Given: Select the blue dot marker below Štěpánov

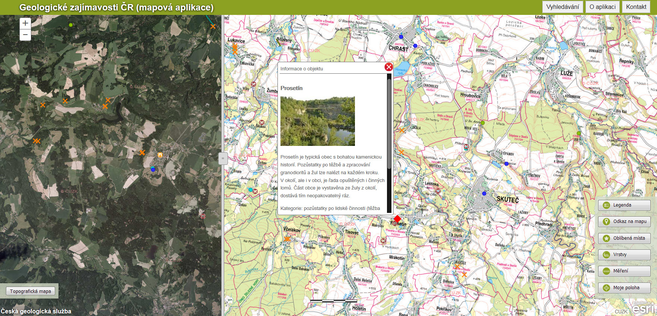Looking at the screenshot, I should click(x=507, y=164).
